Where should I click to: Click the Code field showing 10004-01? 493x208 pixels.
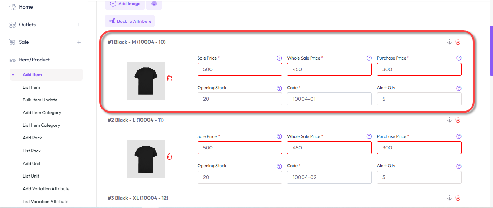point(329,99)
